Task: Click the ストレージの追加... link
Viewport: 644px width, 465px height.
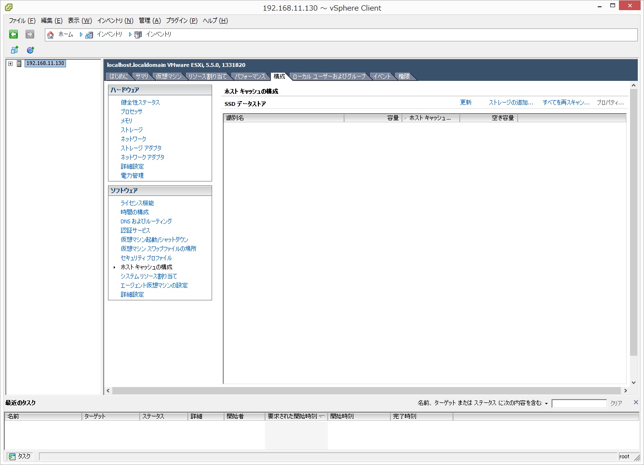Action: pyautogui.click(x=511, y=103)
